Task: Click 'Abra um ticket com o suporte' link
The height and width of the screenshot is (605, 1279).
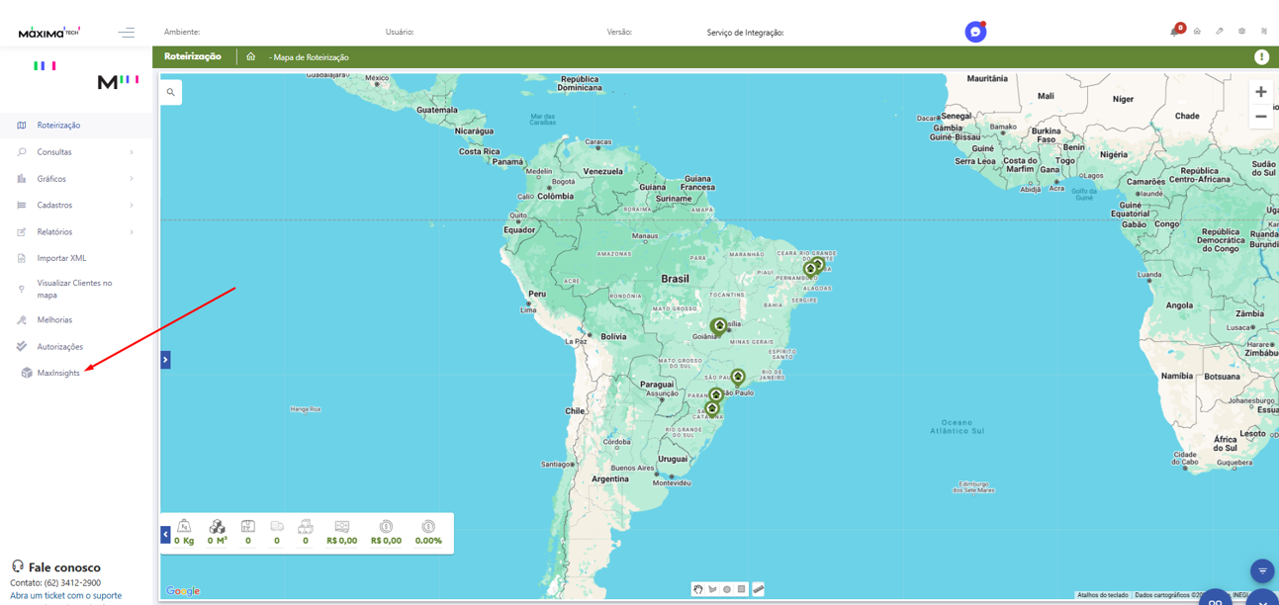Action: 65,596
